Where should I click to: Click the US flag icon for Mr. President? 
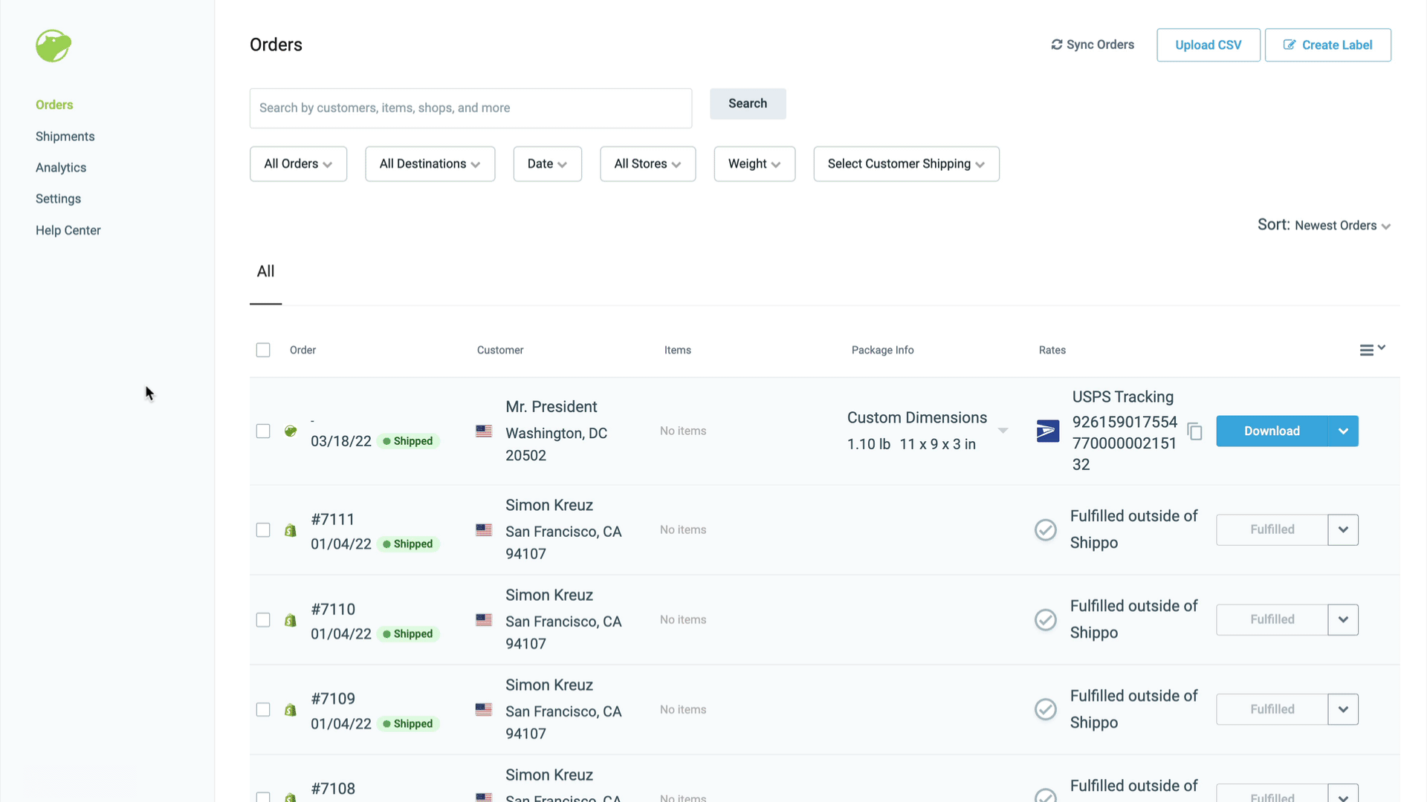click(484, 431)
